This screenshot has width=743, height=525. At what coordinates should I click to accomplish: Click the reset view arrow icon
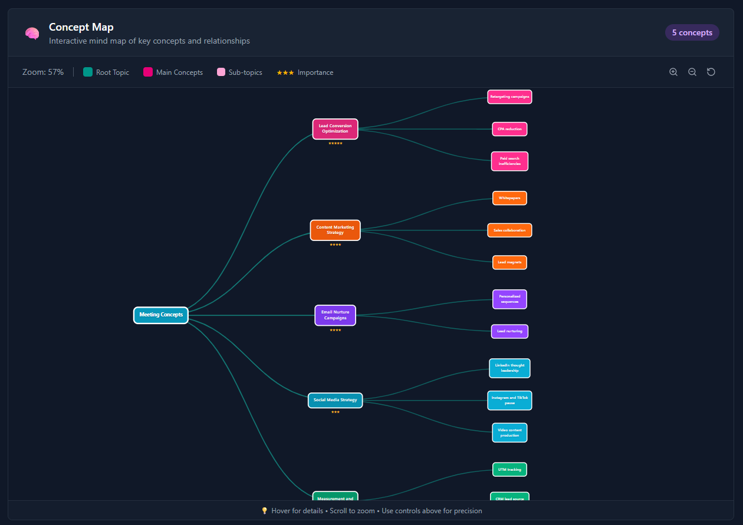tap(711, 71)
